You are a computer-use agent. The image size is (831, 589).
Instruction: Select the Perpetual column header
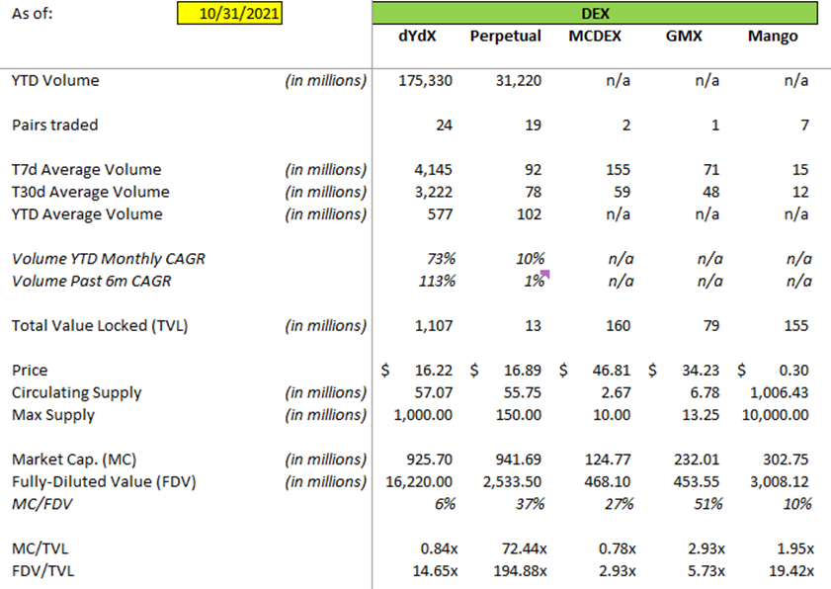coord(506,36)
